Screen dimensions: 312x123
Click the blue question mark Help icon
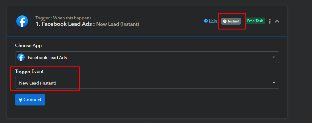coord(206,21)
